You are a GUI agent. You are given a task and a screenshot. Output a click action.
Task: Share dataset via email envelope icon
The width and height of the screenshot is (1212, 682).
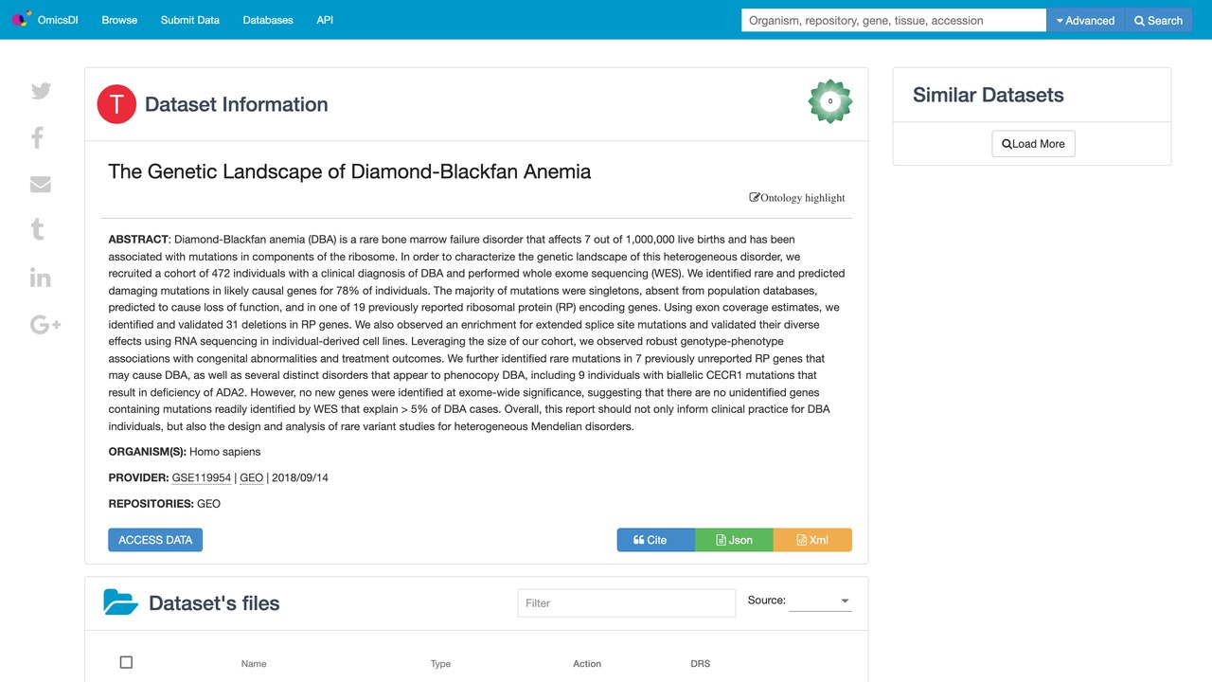pos(41,184)
